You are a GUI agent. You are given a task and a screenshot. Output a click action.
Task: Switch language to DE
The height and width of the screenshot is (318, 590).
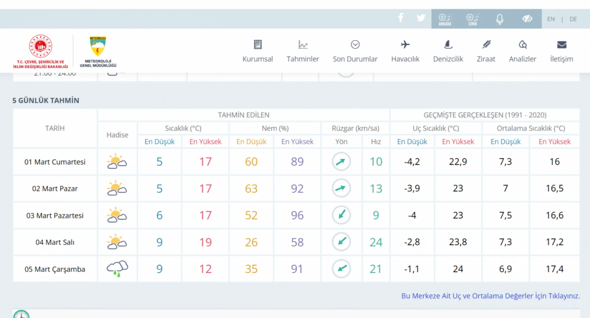click(x=573, y=19)
